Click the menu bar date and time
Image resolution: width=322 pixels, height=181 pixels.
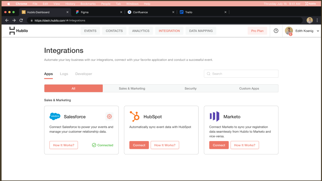[x=282, y=4]
